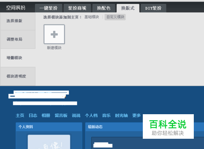Click the profile avatar image
Screen dimensions: 204x149
[x=49, y=142]
